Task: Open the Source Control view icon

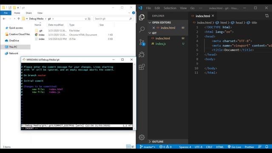Action: [142, 42]
